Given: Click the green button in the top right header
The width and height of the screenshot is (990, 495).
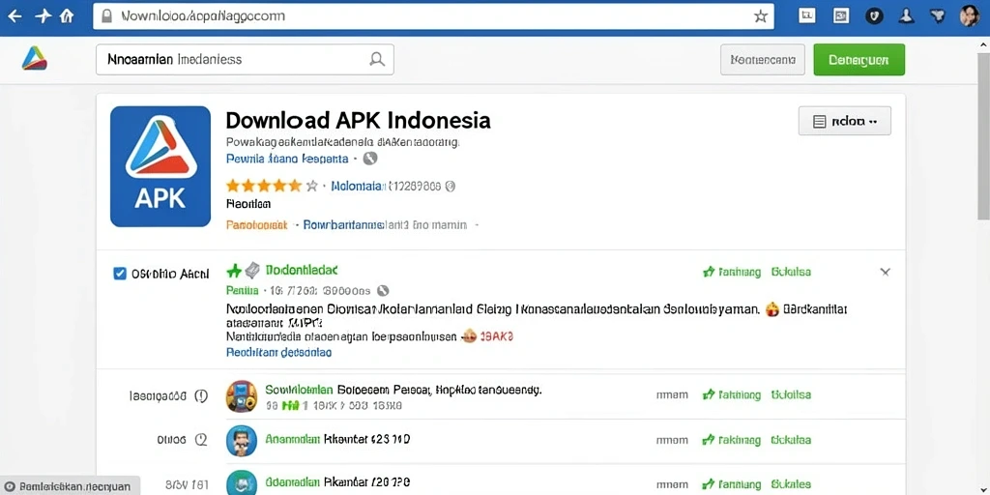Looking at the screenshot, I should click(x=859, y=59).
